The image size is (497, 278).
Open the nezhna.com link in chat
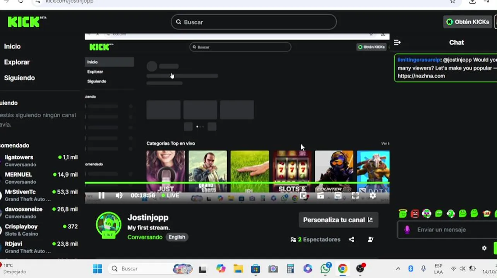tap(421, 76)
